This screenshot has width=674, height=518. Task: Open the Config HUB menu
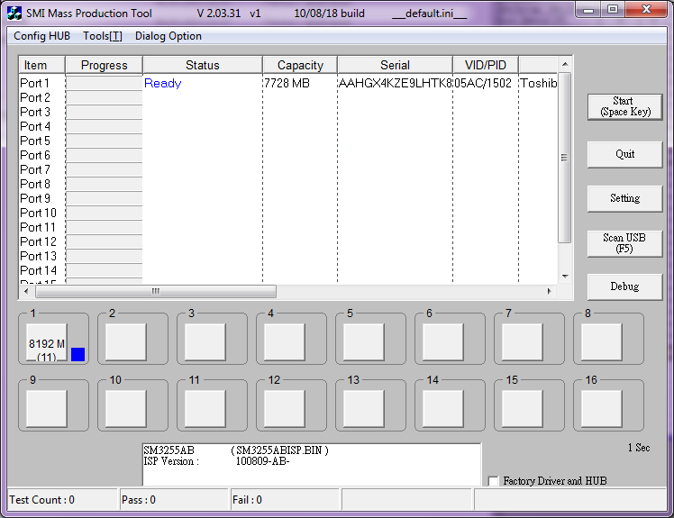[41, 36]
